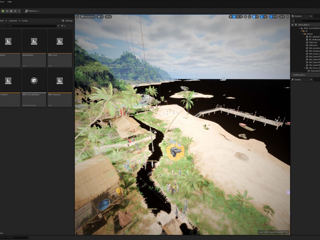Viewport: 320px width, 240px height.
Task: Toggle rotation angle snapping
Action: (262, 17)
